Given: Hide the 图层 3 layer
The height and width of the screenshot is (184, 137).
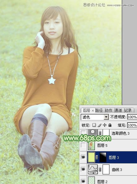Looking at the screenshot, I should (x=83, y=157).
